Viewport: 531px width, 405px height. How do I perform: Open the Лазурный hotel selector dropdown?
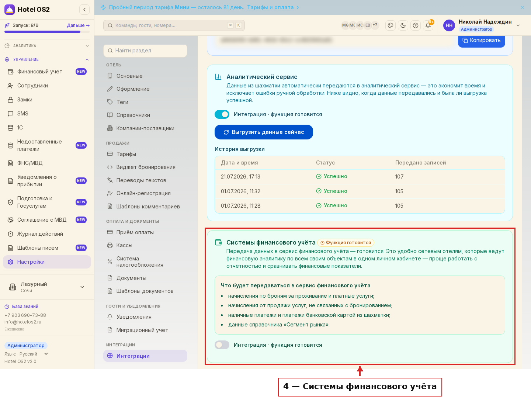pyautogui.click(x=47, y=287)
